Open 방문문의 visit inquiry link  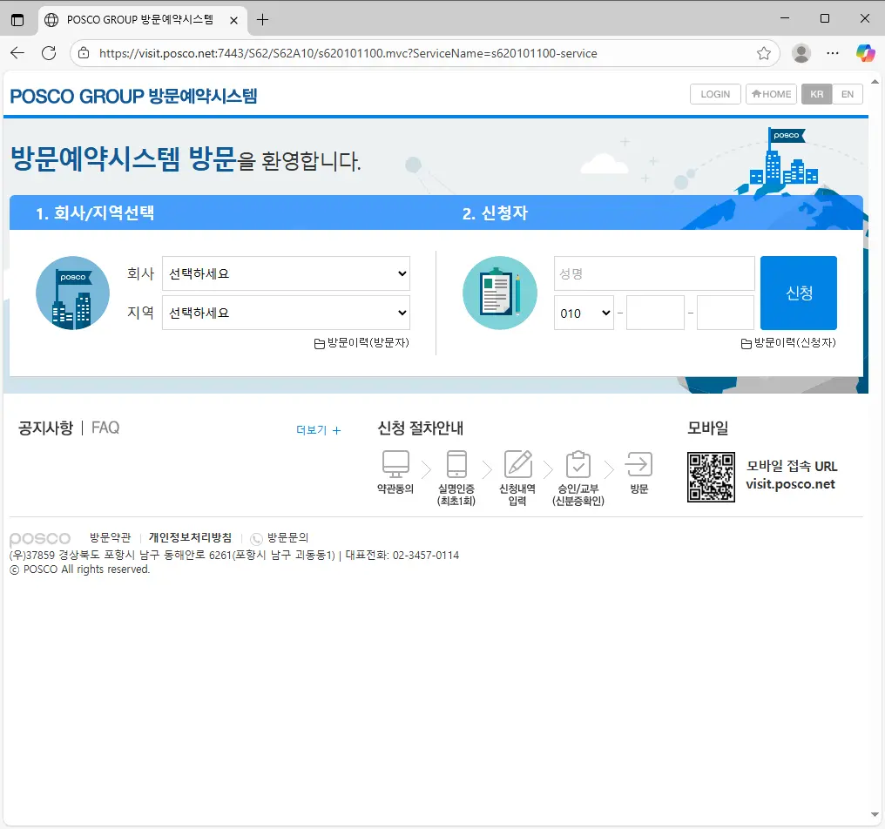pyautogui.click(x=280, y=537)
